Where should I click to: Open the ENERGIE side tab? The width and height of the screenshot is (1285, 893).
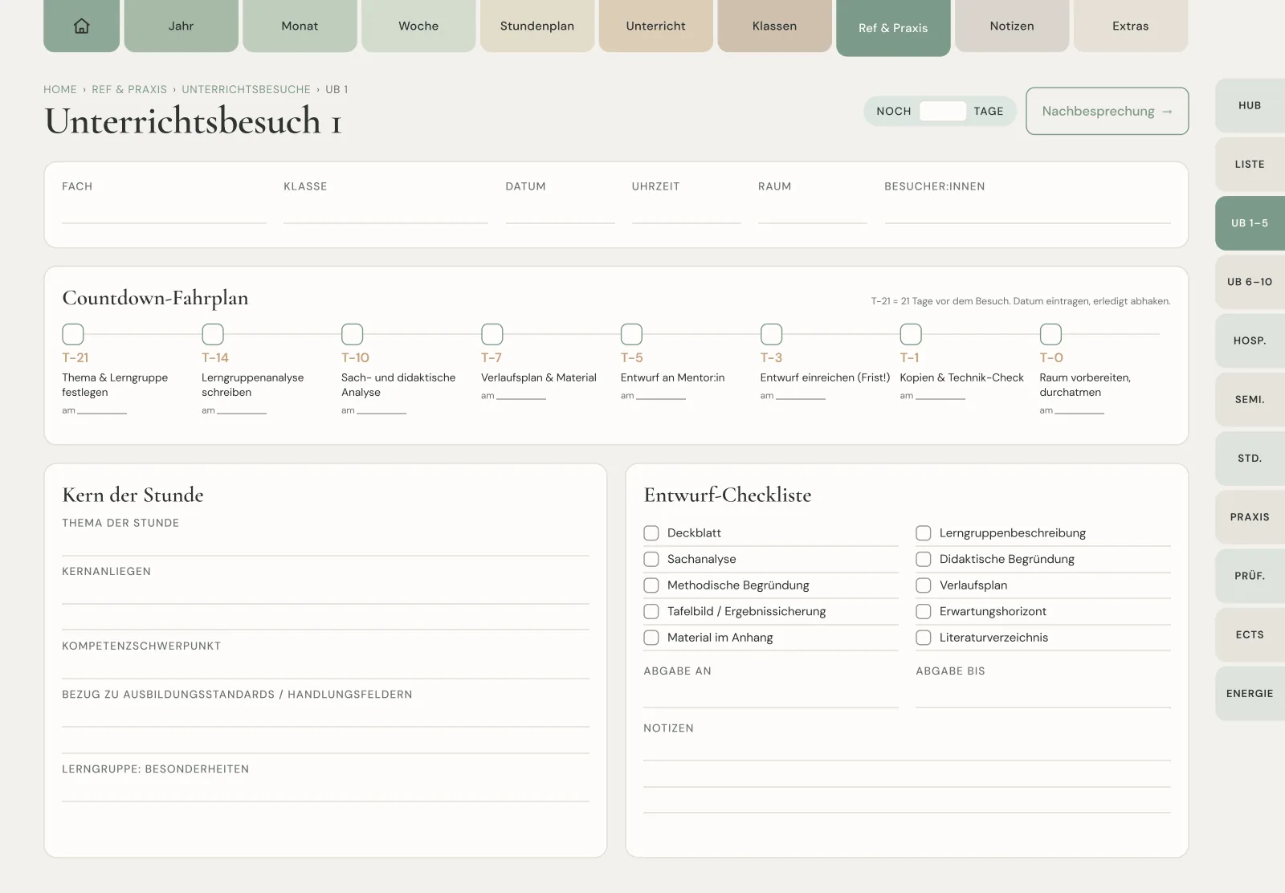pos(1250,693)
